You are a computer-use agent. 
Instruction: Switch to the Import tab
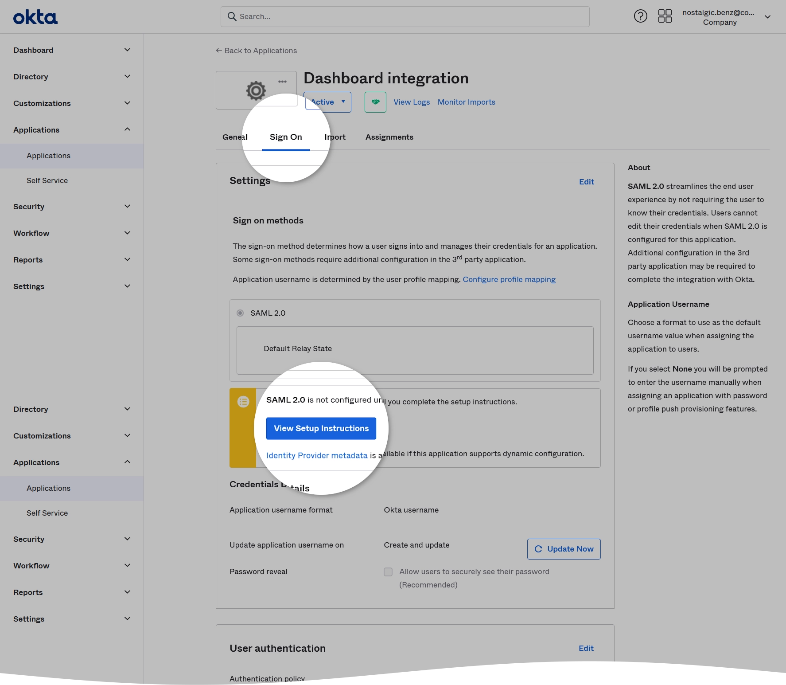(335, 137)
